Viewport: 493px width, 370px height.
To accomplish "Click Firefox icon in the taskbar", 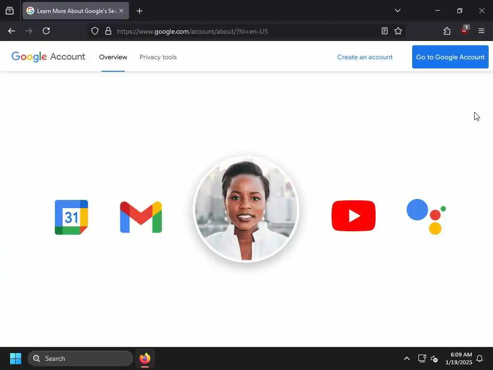I will 145,358.
